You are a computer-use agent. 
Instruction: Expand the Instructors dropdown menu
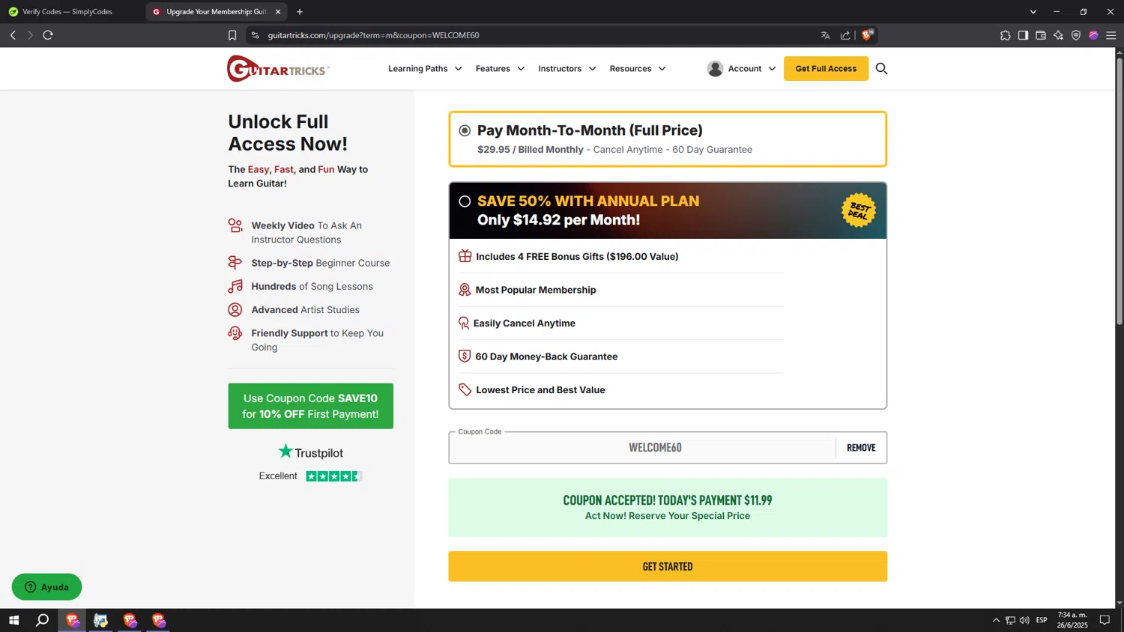[567, 69]
